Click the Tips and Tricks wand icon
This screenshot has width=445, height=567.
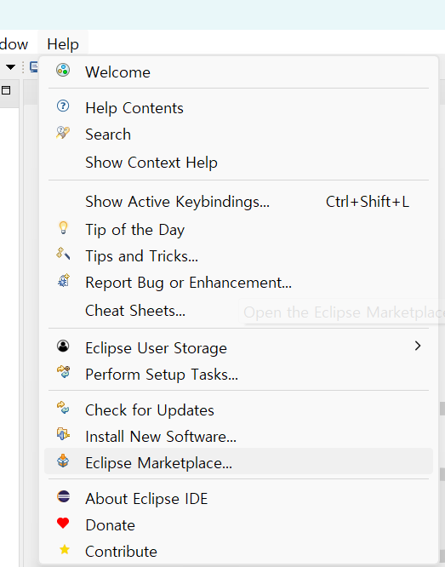63,254
